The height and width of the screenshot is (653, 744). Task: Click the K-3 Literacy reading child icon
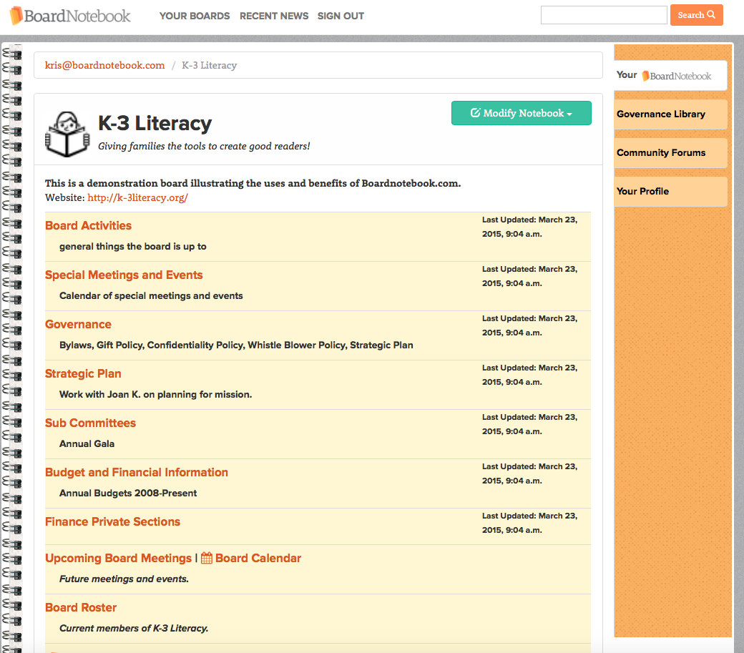[67, 134]
